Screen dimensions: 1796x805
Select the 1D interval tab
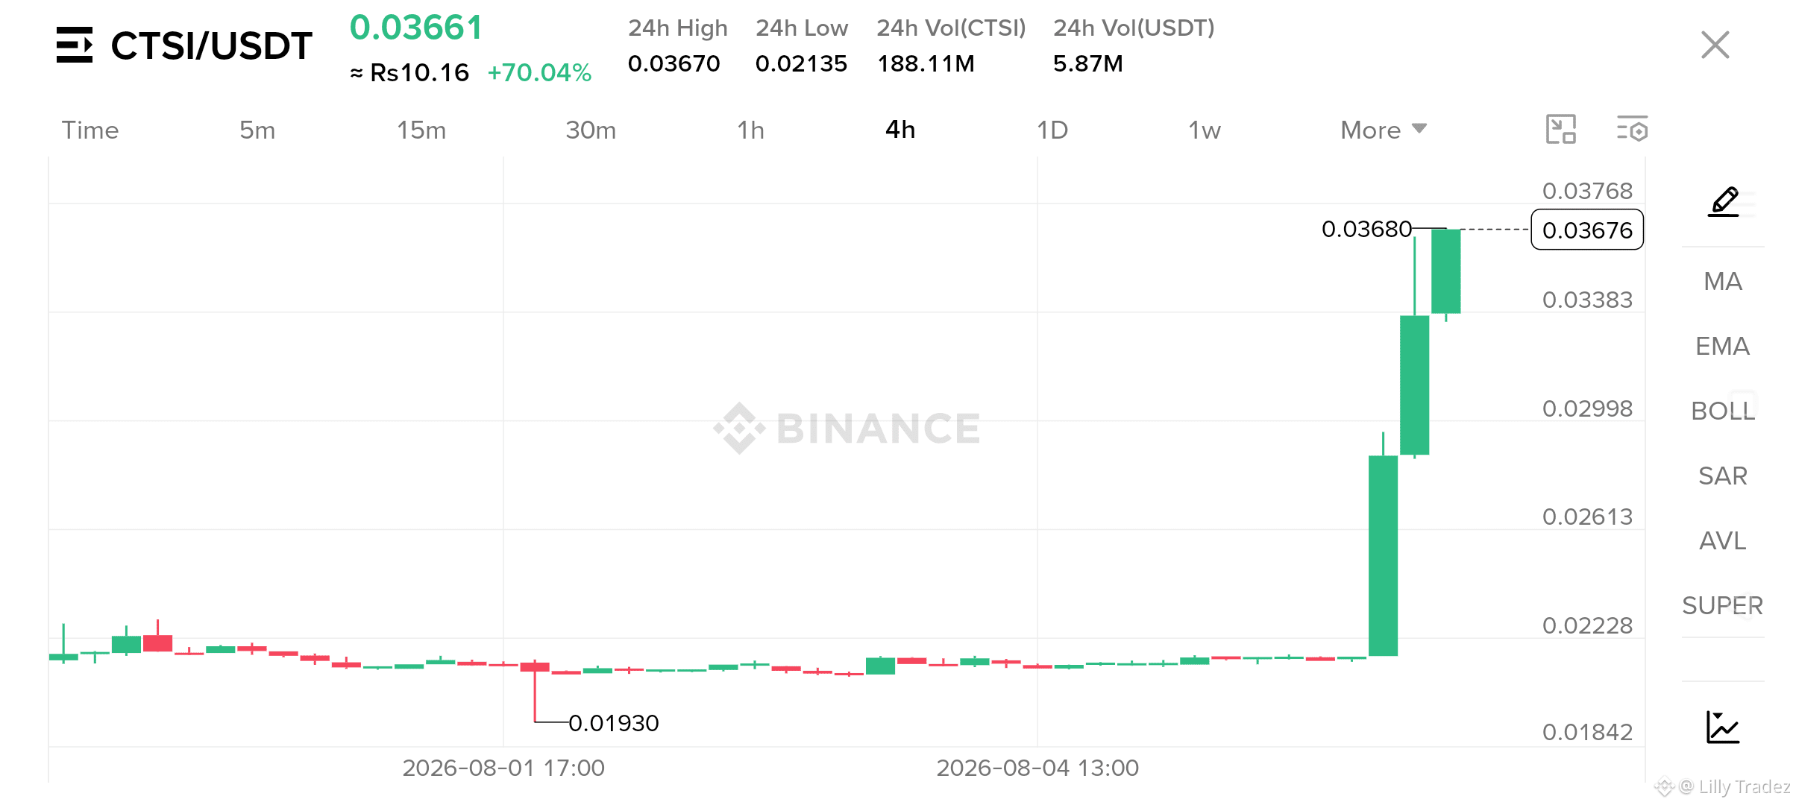(x=1052, y=130)
